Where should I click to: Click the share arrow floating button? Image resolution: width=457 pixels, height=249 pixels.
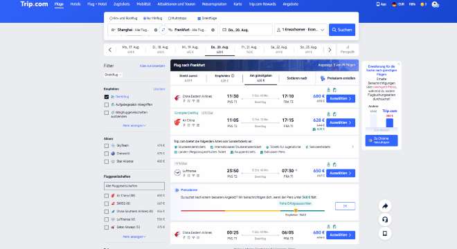point(385,206)
